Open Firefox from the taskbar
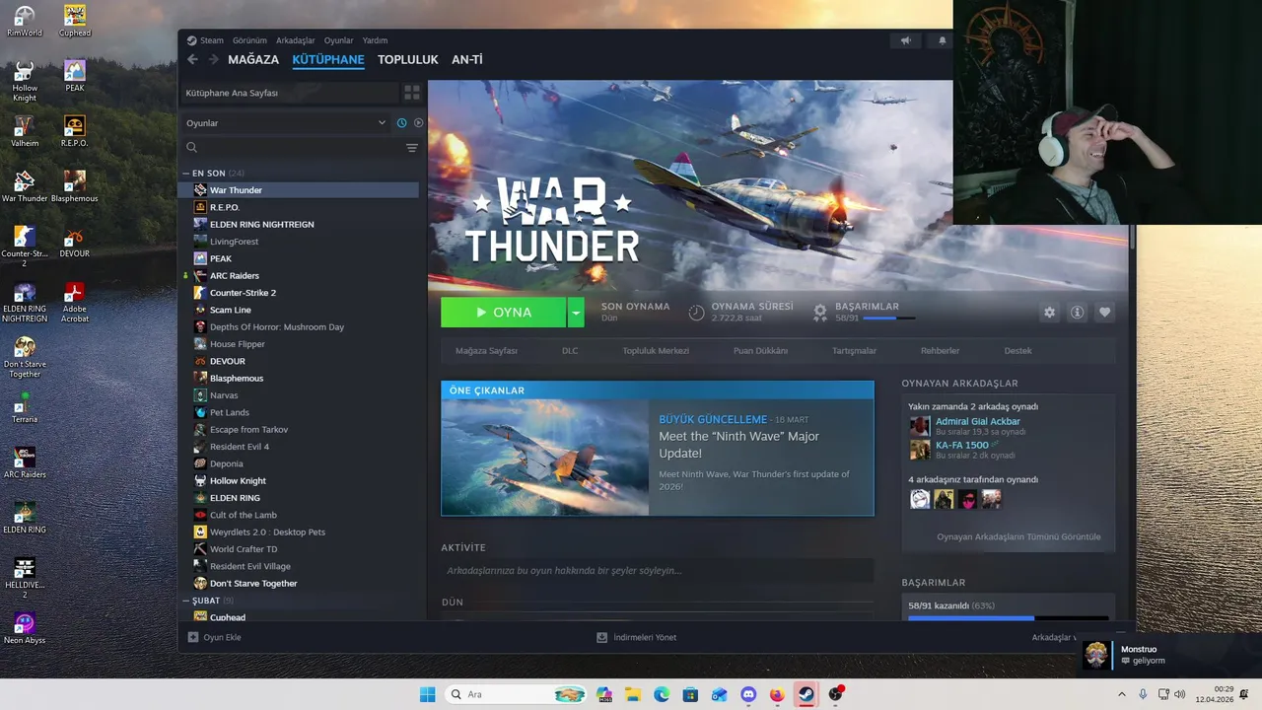1262x710 pixels. (777, 694)
